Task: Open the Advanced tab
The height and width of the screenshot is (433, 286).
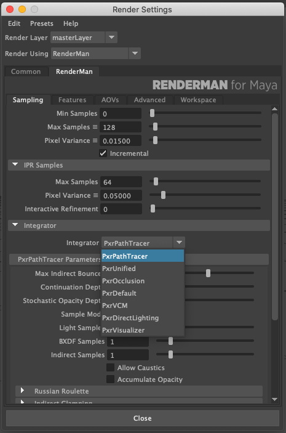Action: (149, 100)
